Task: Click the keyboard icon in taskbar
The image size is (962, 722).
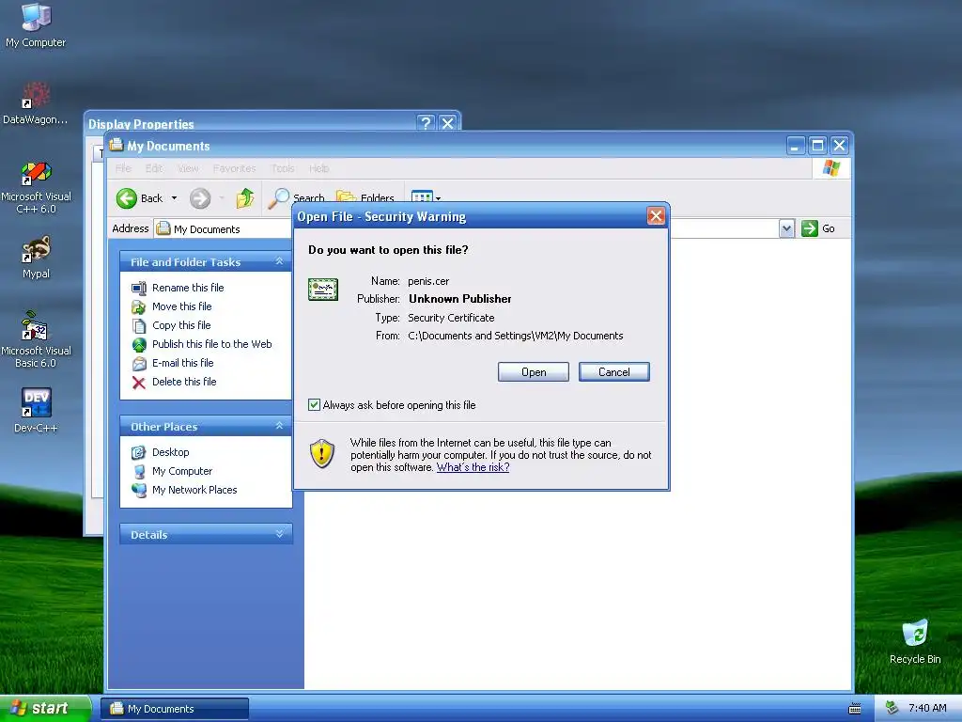Action: tap(855, 709)
